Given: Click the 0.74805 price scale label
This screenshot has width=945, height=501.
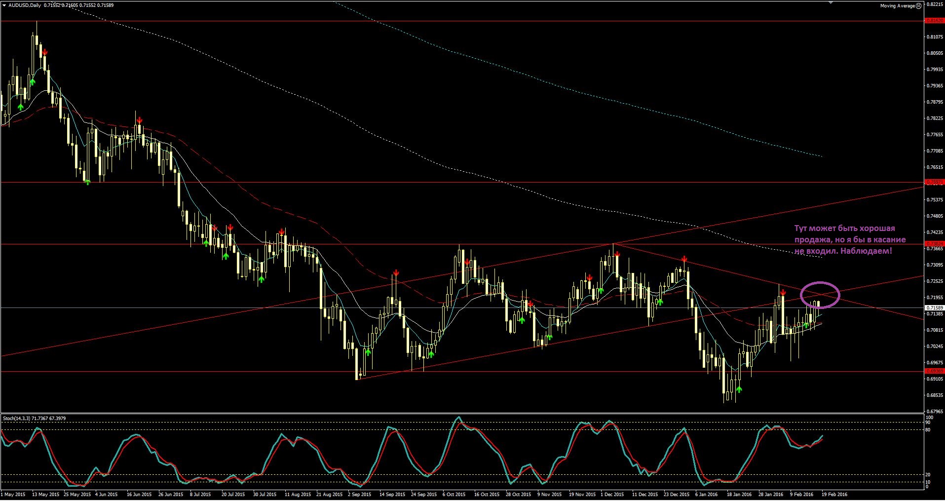Looking at the screenshot, I should (935, 216).
